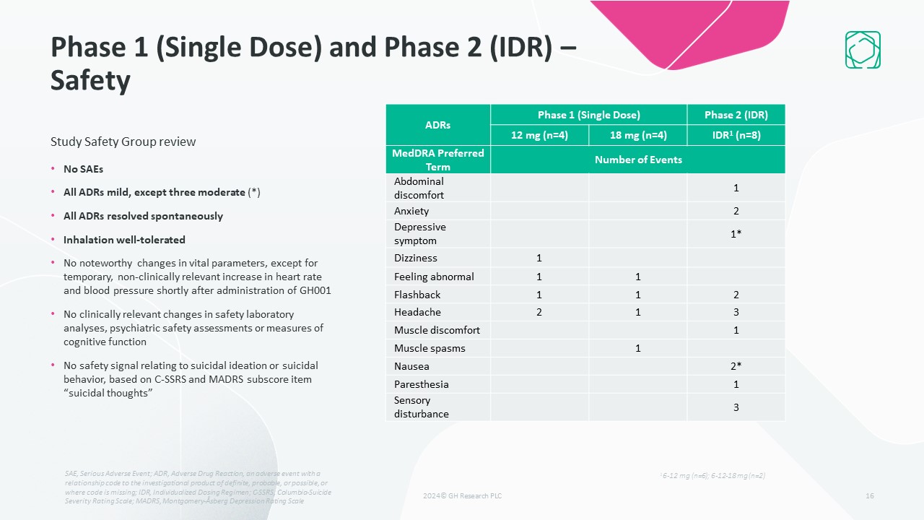
Task: Select the "Sensory disturbance" row label
Action: click(x=422, y=407)
